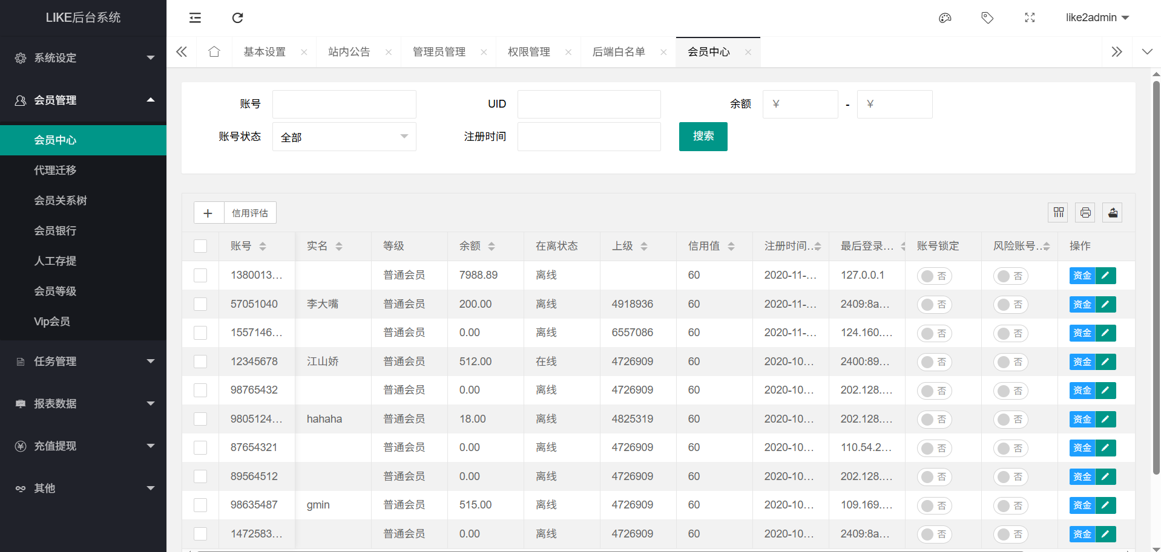
Task: Toggle 账号锁定 switch for 87654321
Action: (x=935, y=448)
